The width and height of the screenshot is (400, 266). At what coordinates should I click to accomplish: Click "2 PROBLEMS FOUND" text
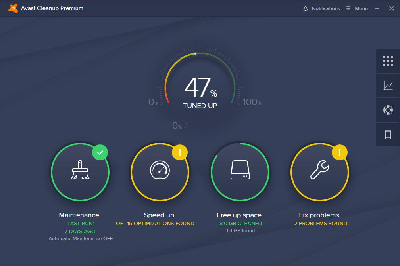pyautogui.click(x=321, y=223)
